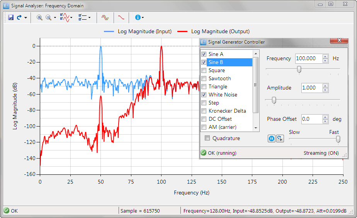Open the dropdown arrow beside the redo icon
Viewport: 357px width, 218px height.
[25, 18]
